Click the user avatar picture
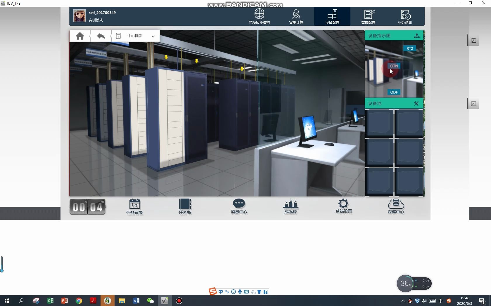491x306 pixels. point(79,16)
